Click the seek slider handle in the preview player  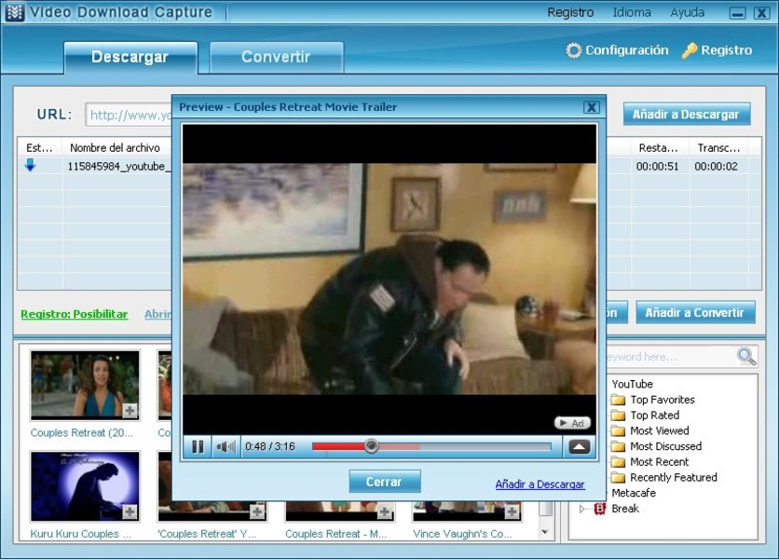pos(371,446)
